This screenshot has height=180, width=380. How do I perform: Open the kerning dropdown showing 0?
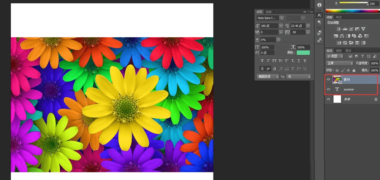(281, 32)
